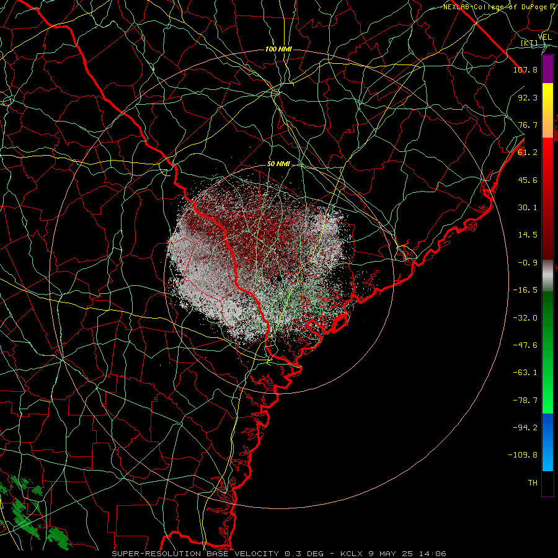Click the bottom product caption with KCLX timestamp
The width and height of the screenshot is (558, 558).
(x=278, y=554)
